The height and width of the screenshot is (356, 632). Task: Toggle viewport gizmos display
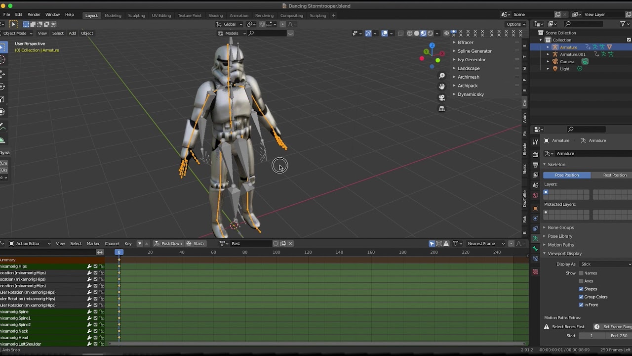click(x=368, y=33)
